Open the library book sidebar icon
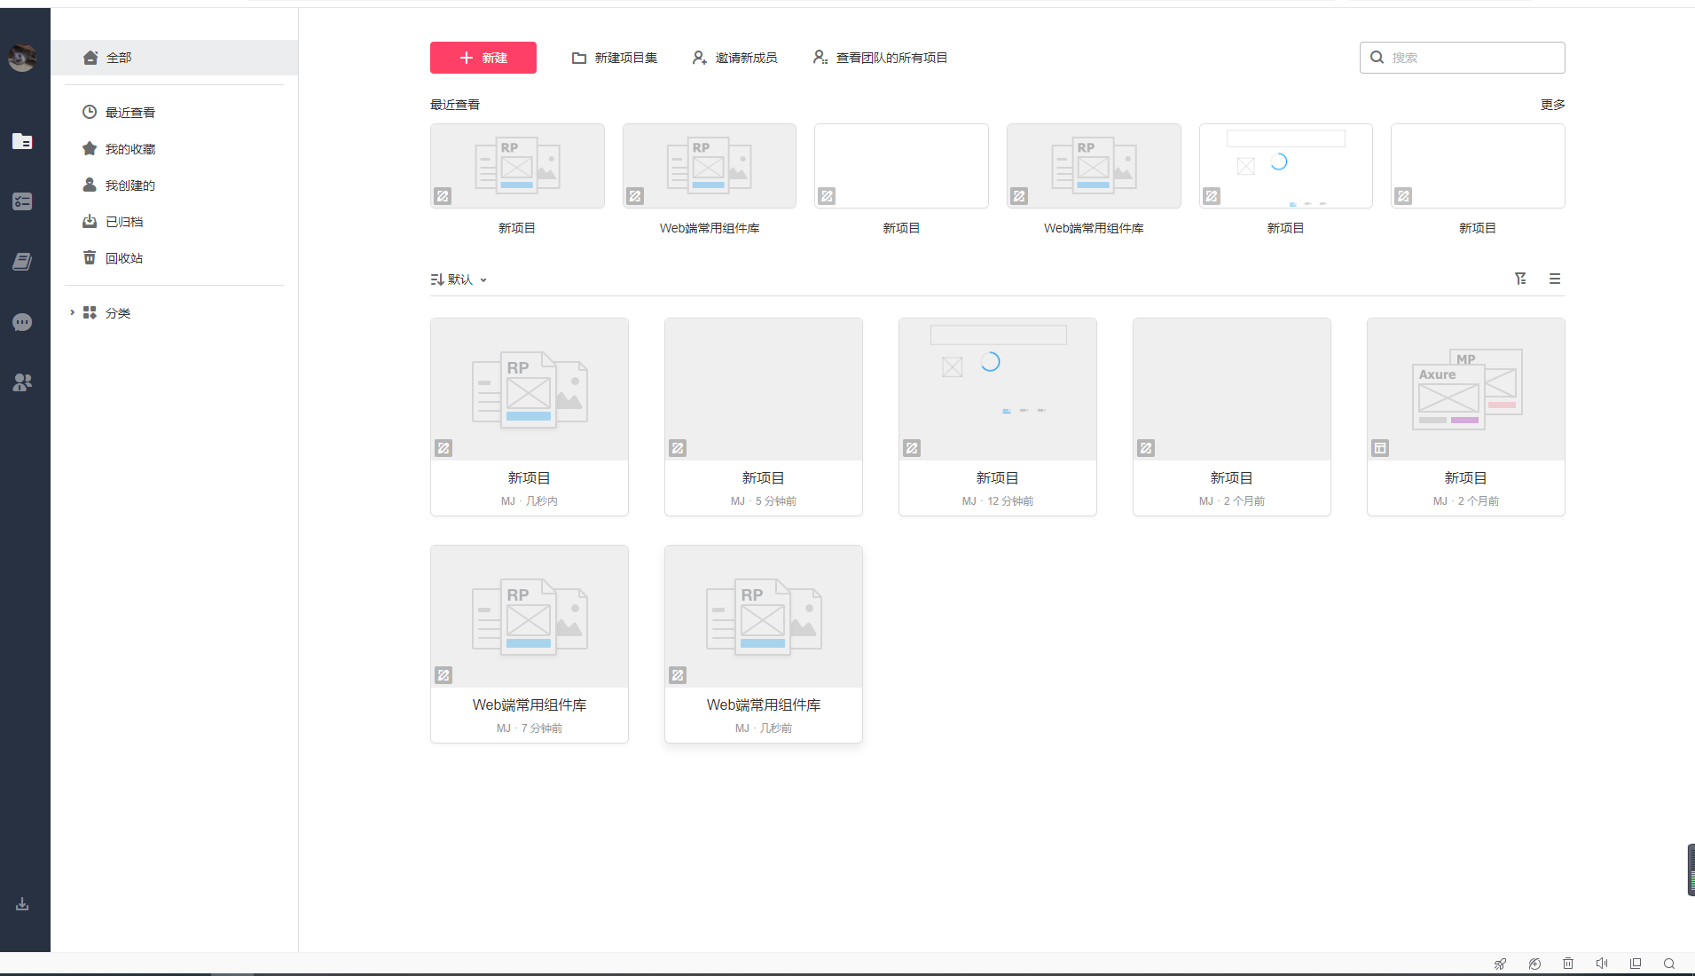The height and width of the screenshot is (976, 1695). [x=22, y=262]
